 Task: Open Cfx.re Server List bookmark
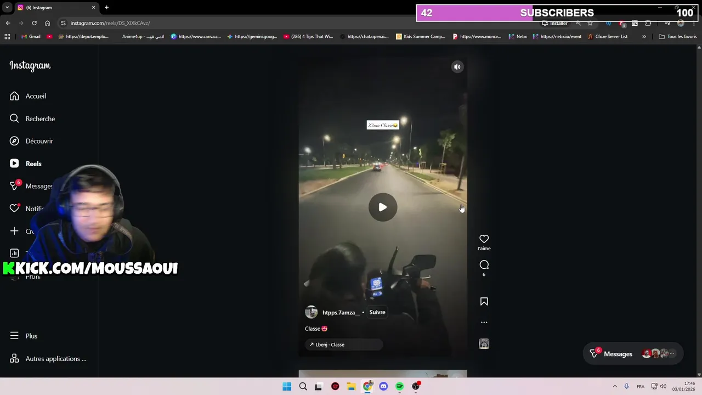[608, 37]
